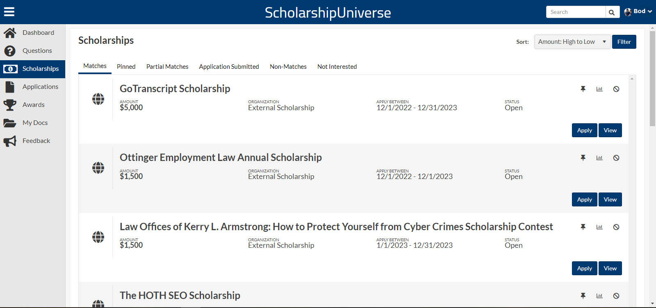Open chart icon for Ottinger Employment Law Scholarship
Viewport: 656px width, 308px height.
(x=599, y=158)
